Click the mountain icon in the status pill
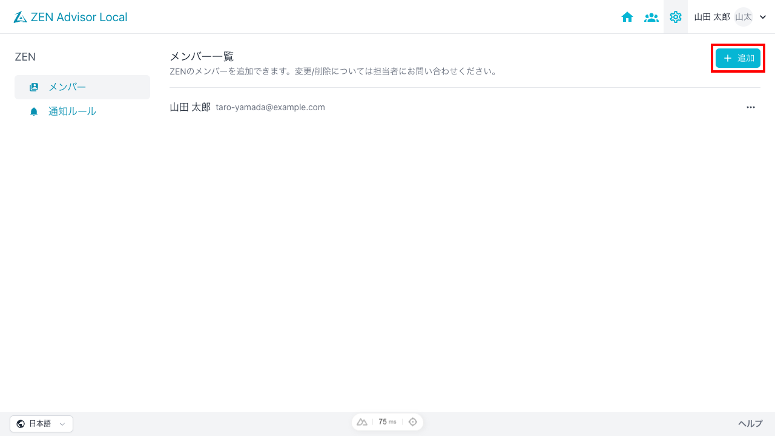775x436 pixels. coord(362,421)
